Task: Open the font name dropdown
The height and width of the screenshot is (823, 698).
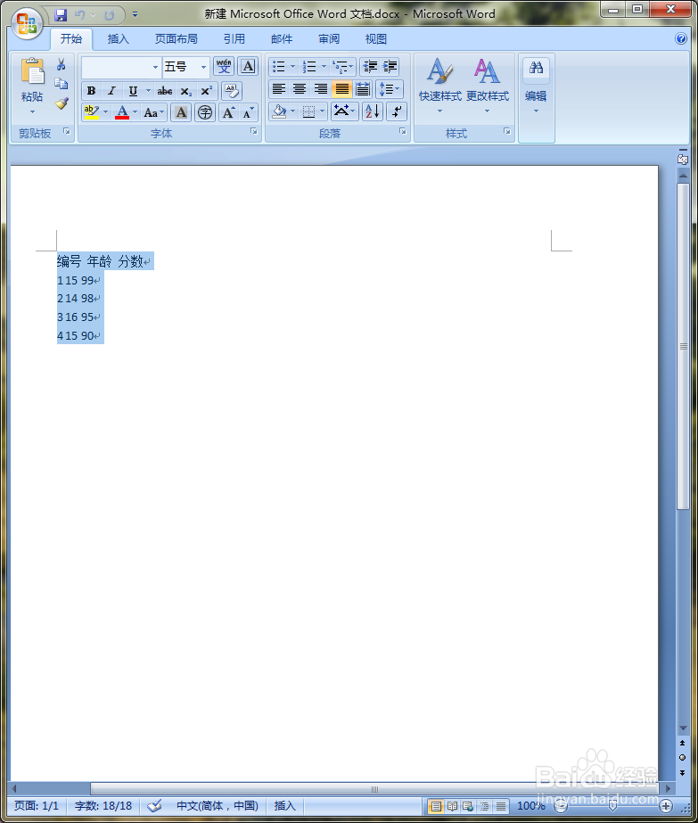Action: (155, 67)
